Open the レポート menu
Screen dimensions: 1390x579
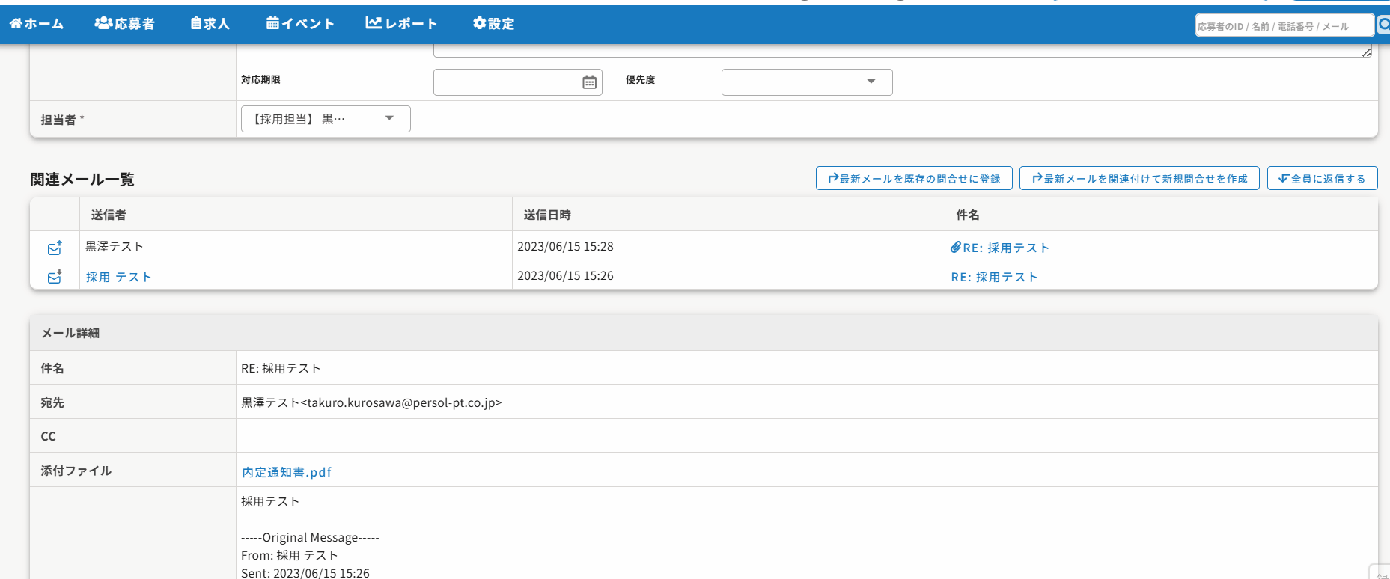click(401, 24)
